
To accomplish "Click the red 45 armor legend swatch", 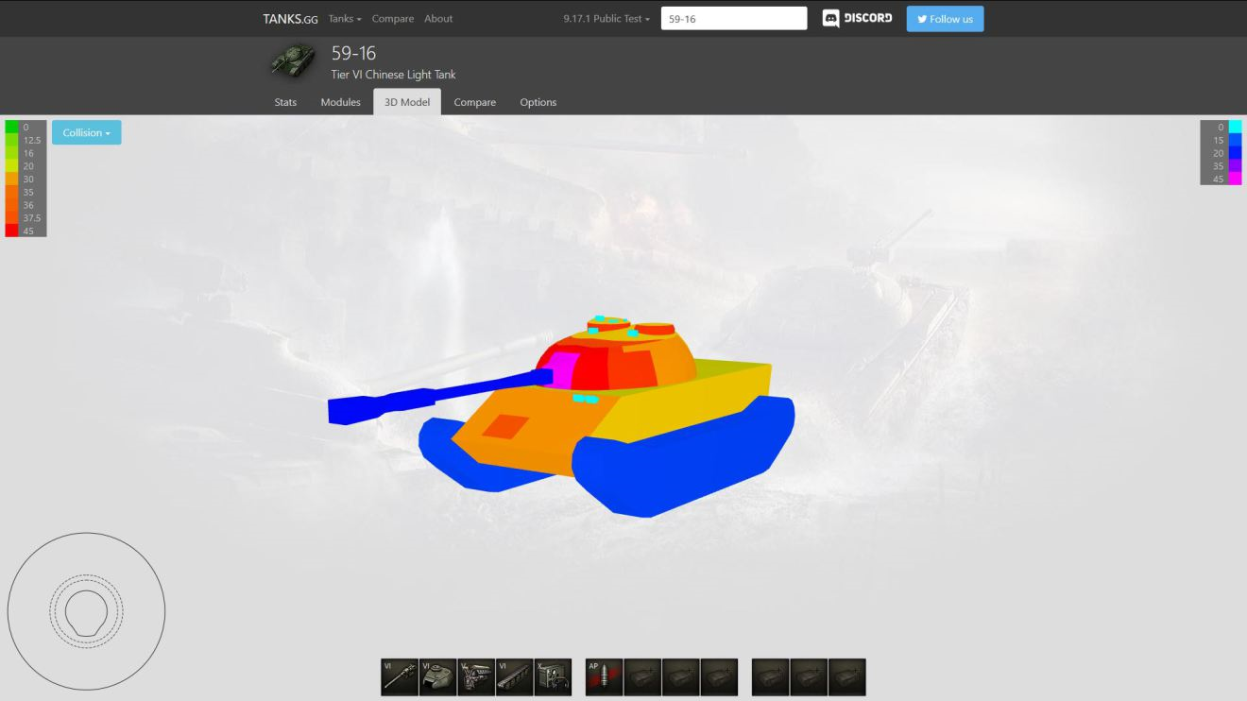I will click(x=11, y=231).
